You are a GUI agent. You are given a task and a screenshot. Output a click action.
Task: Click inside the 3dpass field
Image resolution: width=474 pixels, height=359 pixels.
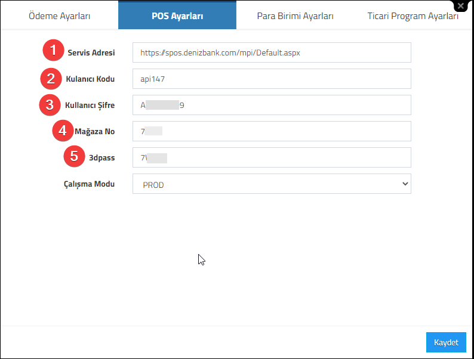(x=272, y=157)
